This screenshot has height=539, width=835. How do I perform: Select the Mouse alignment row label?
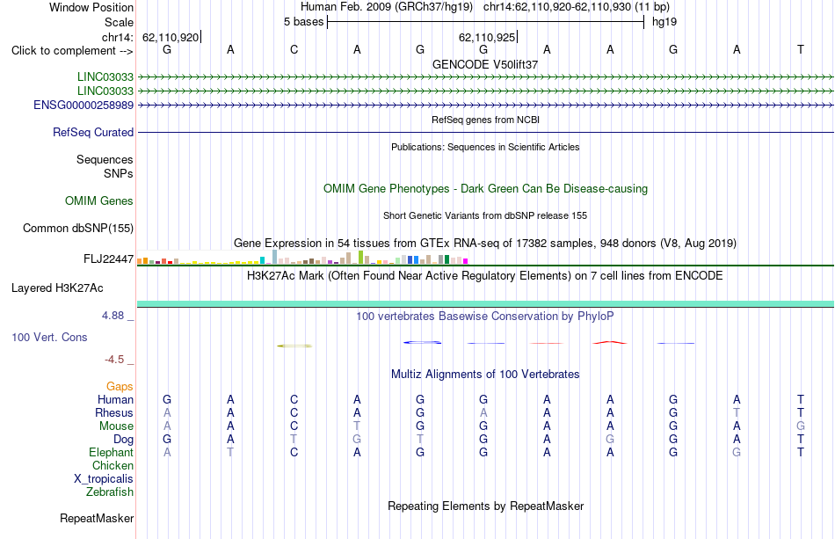[116, 426]
